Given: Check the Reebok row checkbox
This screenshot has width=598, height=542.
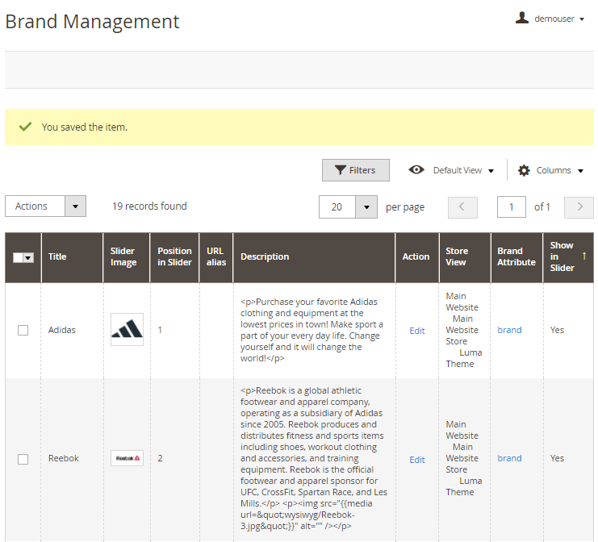Looking at the screenshot, I should [23, 459].
